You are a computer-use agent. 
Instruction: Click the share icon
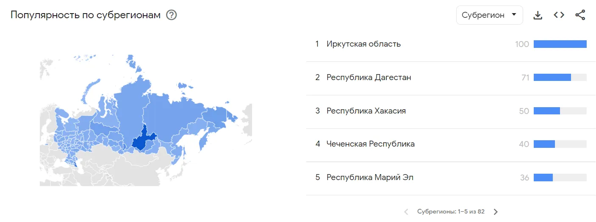click(x=580, y=15)
